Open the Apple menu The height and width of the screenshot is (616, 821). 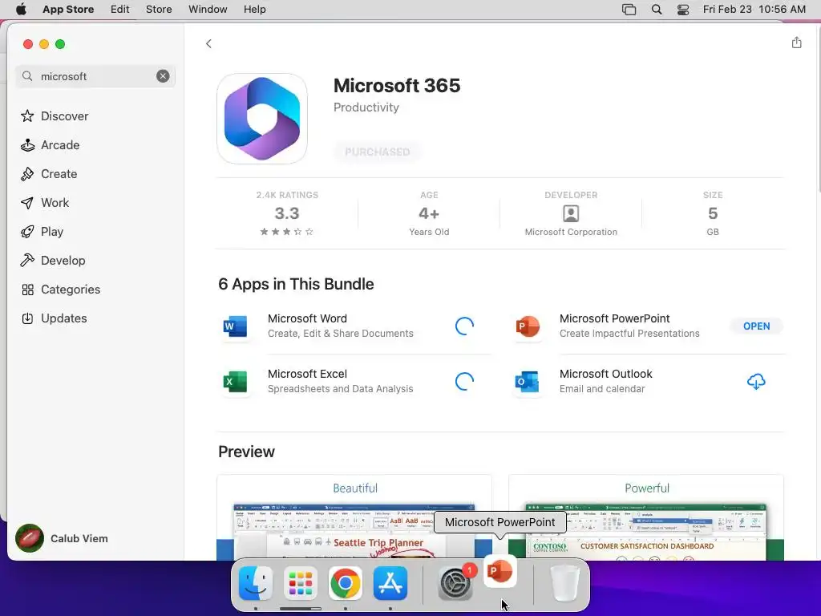point(21,10)
